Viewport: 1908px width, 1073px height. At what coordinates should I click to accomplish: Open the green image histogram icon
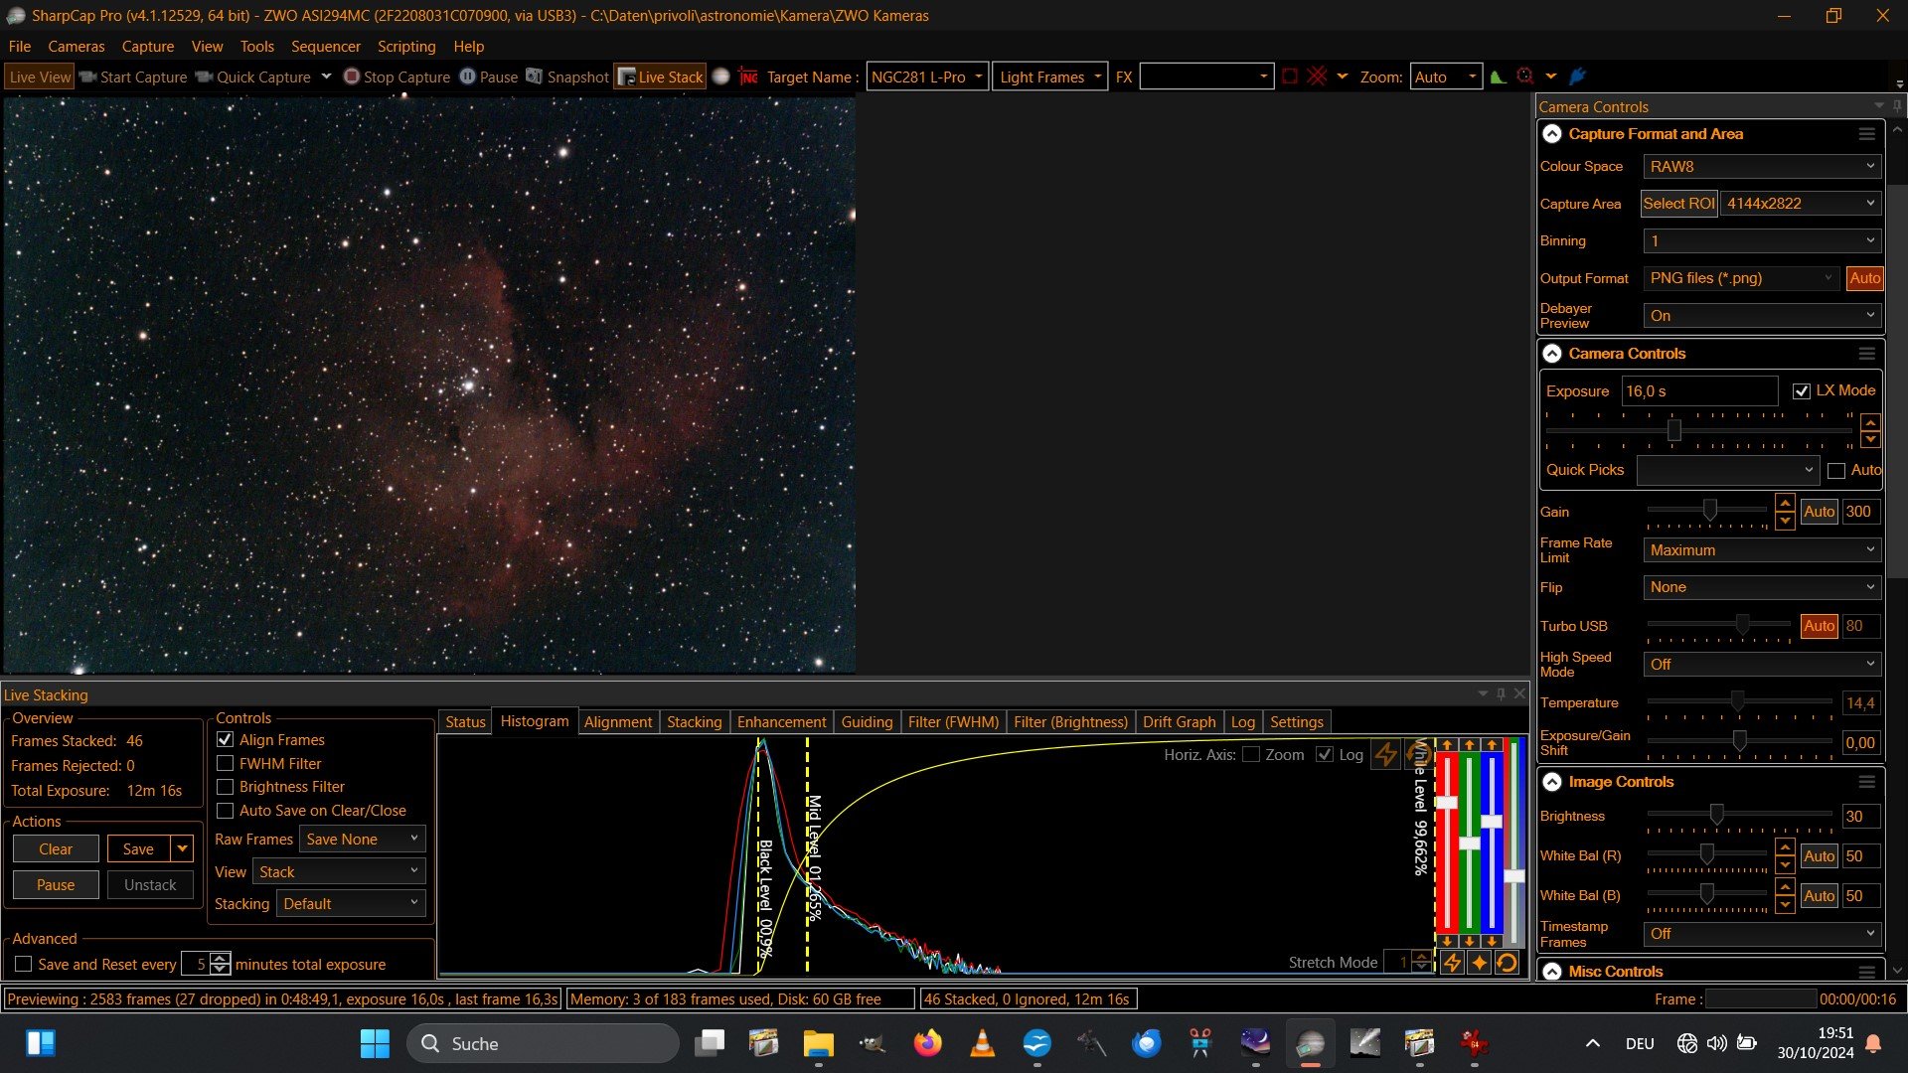click(x=1498, y=77)
